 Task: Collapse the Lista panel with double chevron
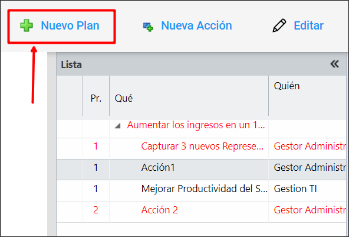(334, 64)
